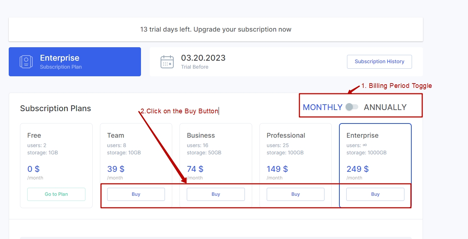
Task: Select the MONTHLY billing label
Action: click(323, 107)
